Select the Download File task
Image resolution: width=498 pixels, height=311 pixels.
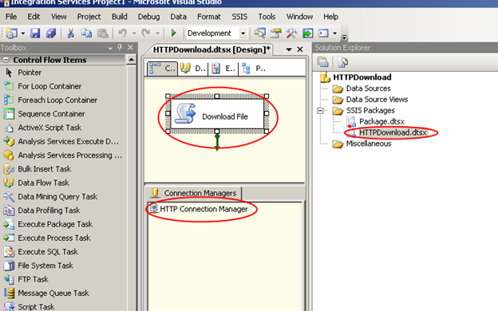pos(217,114)
